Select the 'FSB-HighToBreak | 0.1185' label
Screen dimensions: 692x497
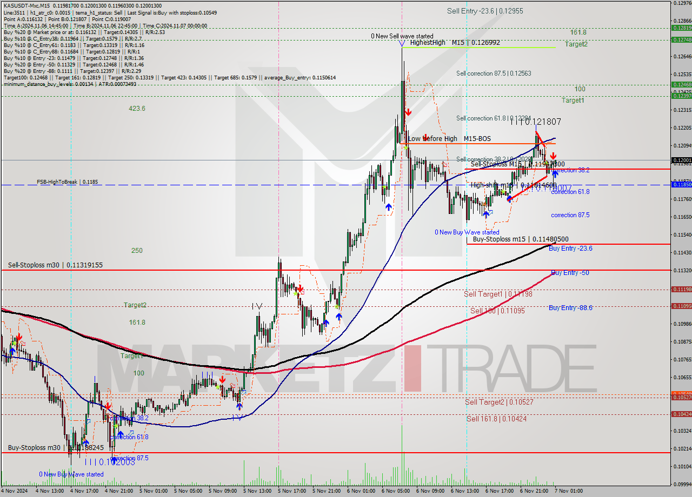click(x=68, y=182)
